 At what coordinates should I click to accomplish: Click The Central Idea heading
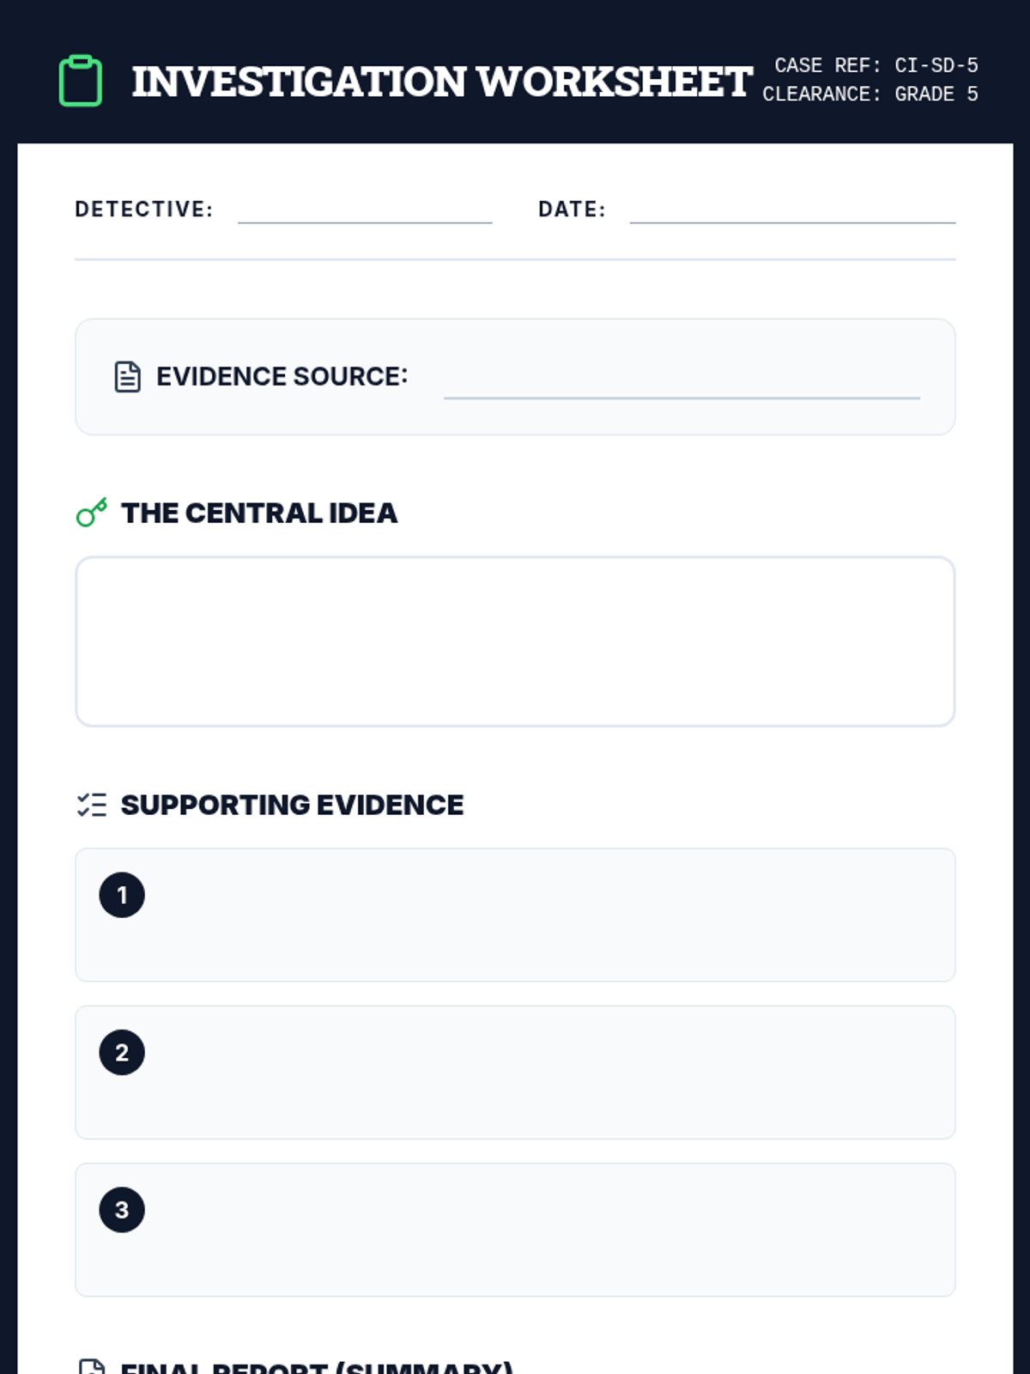259,513
